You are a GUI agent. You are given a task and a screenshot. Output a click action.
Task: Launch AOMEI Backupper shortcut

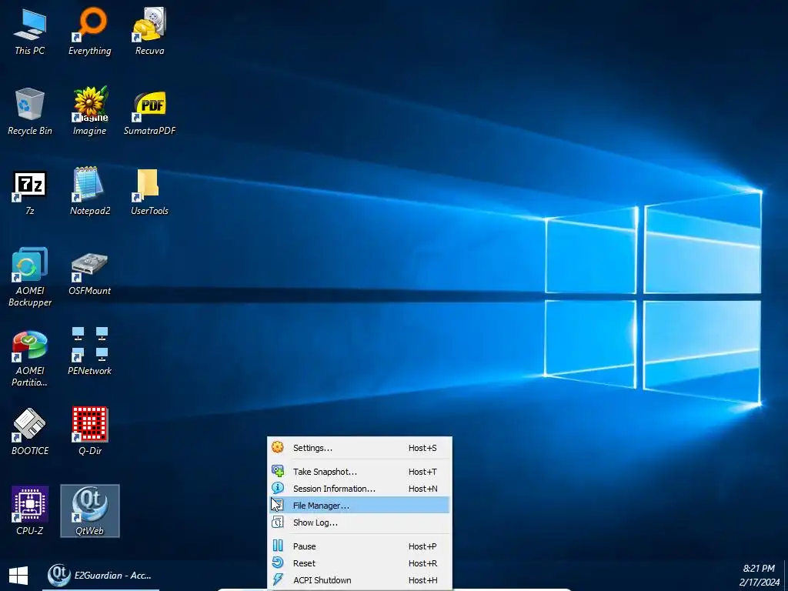(x=30, y=276)
